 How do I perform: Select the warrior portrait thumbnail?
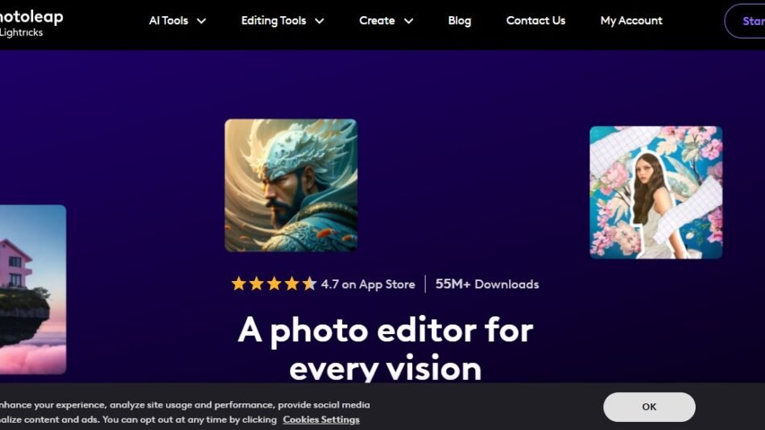291,185
